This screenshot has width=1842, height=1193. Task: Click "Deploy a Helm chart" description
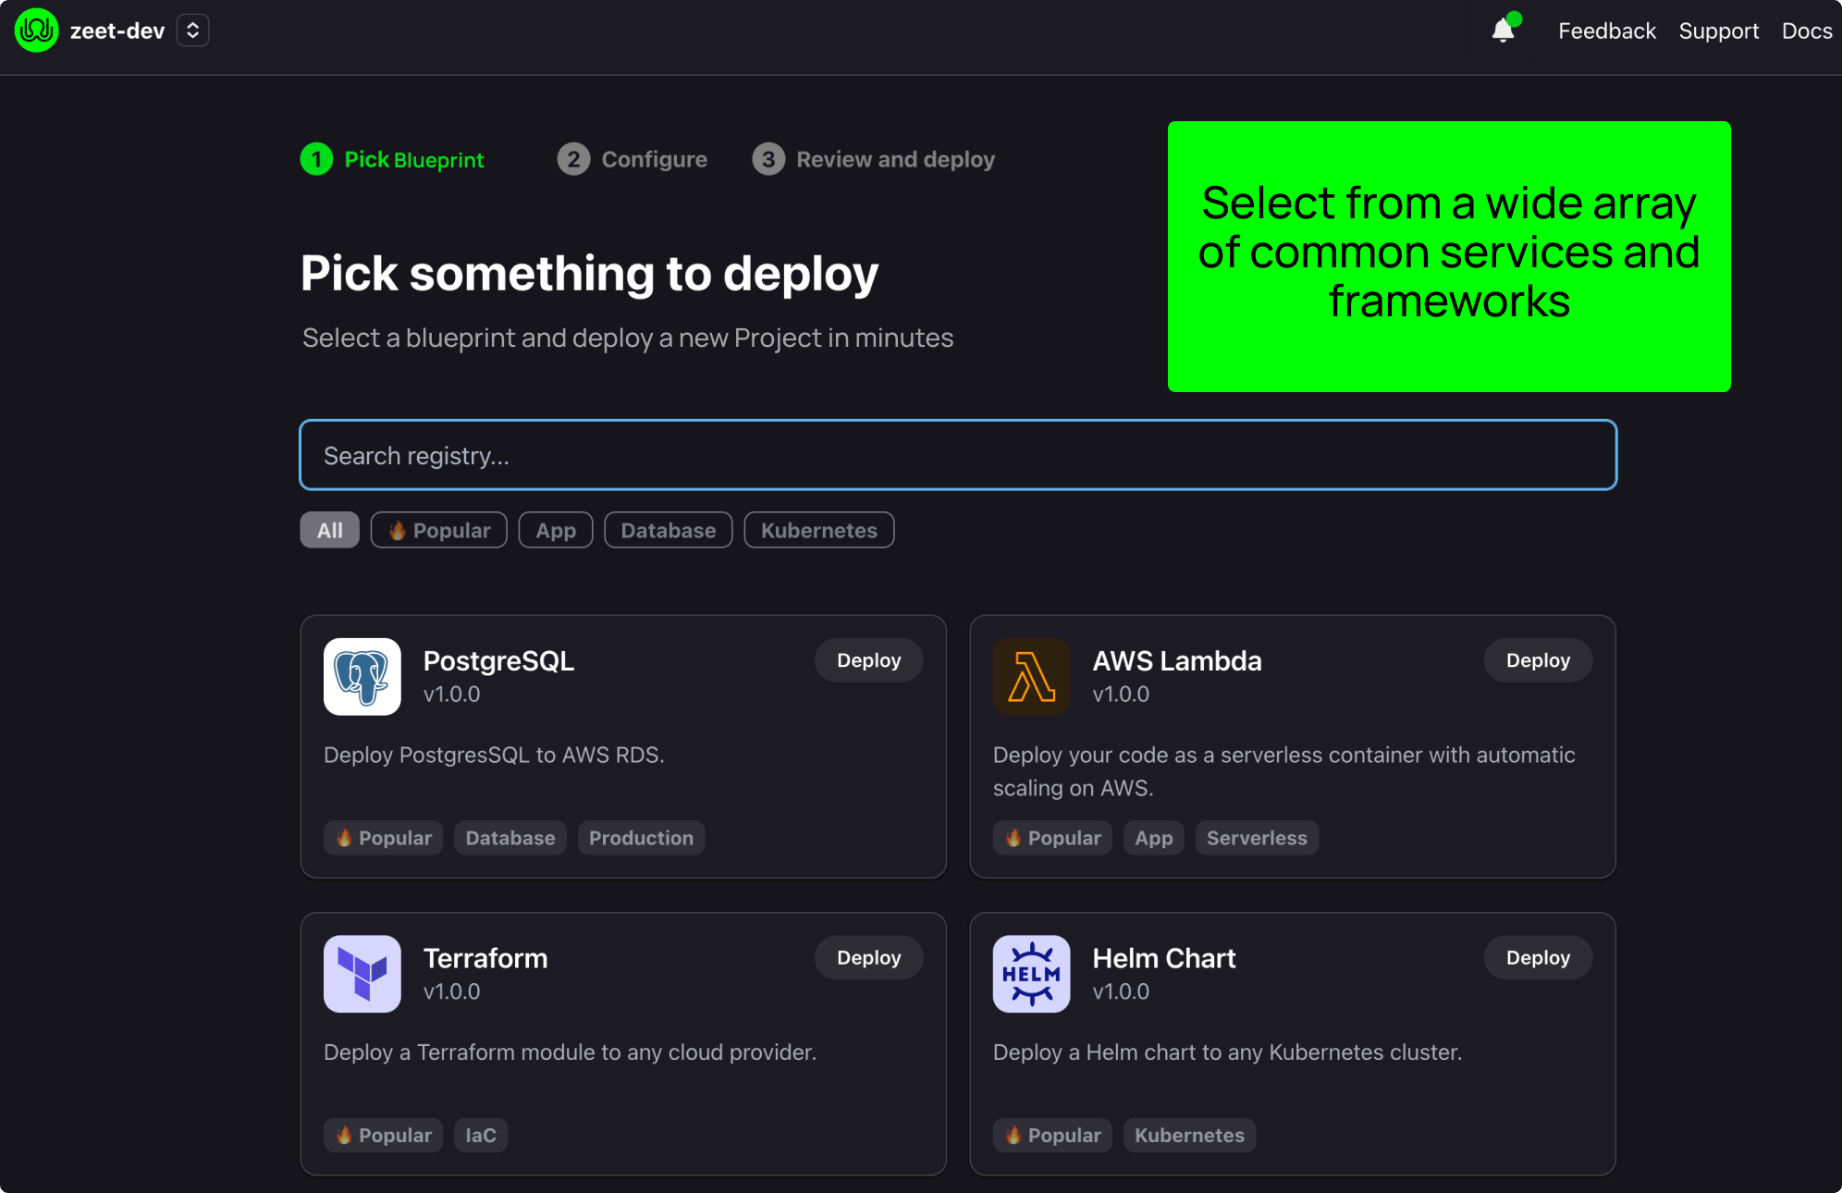coord(1228,1052)
